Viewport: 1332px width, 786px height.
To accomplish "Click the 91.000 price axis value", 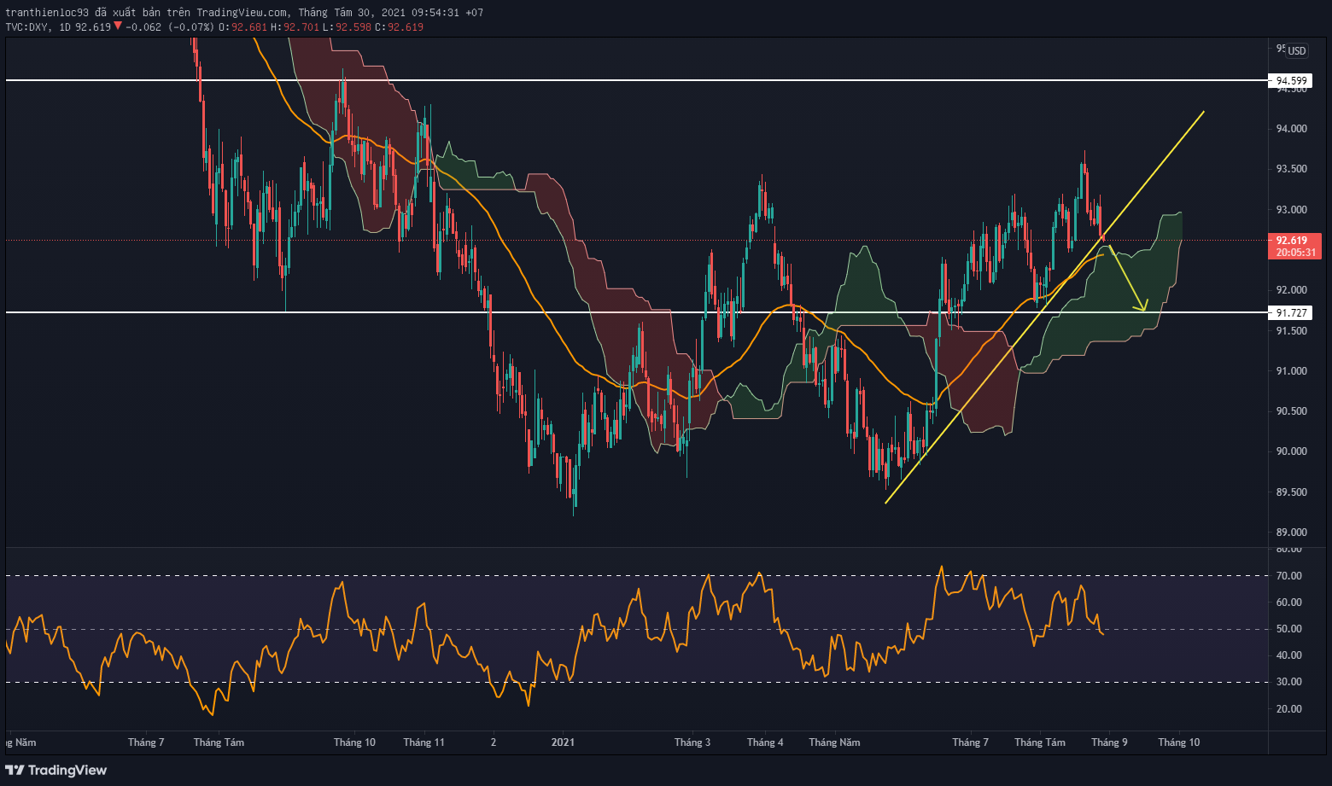I will click(x=1291, y=371).
